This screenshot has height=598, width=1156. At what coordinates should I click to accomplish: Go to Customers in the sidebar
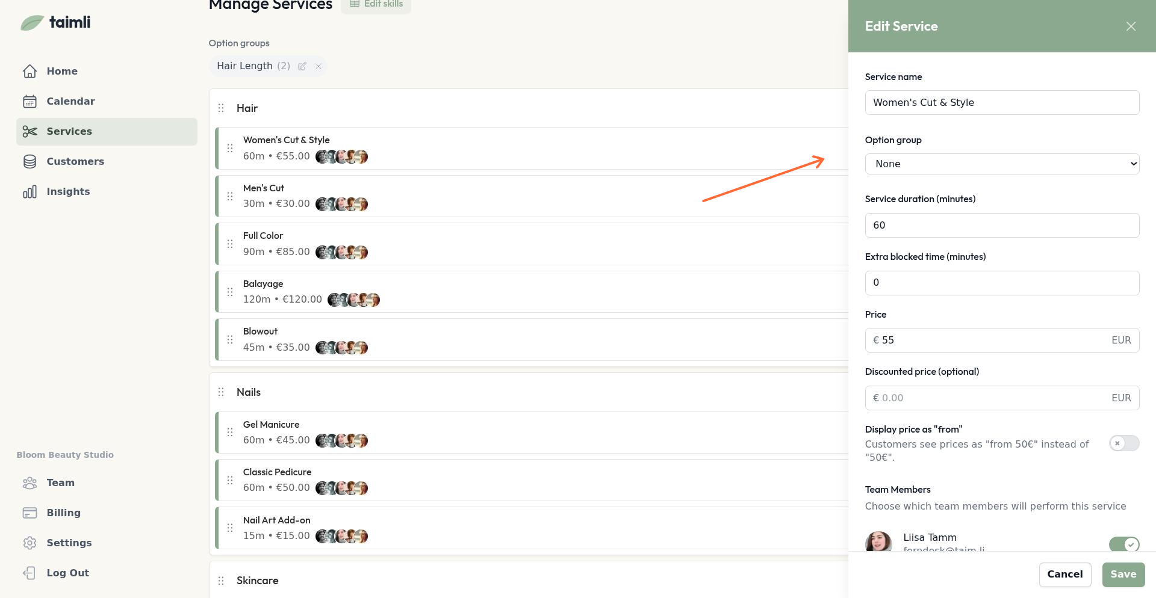[75, 161]
